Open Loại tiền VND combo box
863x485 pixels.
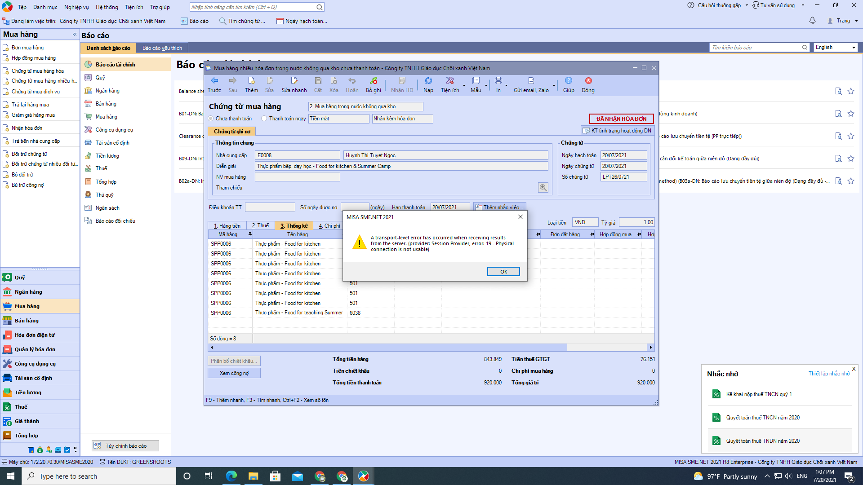(x=585, y=222)
